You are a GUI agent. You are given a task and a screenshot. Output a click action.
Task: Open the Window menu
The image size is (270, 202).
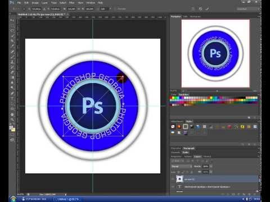coord(91,3)
